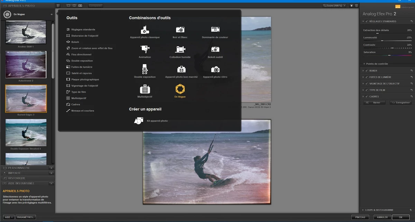Switch to single image view
Viewport: 415px width, 222px height.
tap(68, 6)
